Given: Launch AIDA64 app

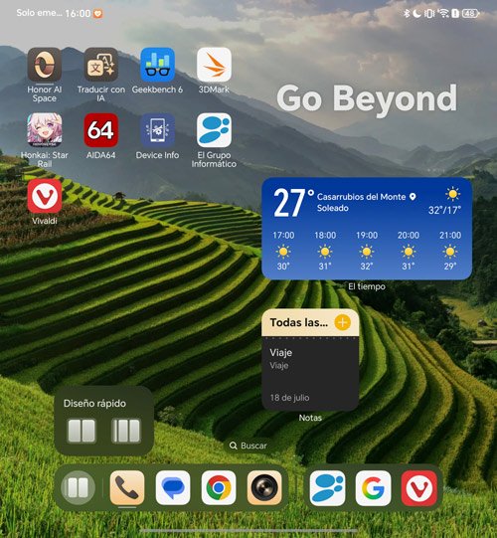Looking at the screenshot, I should (100, 130).
